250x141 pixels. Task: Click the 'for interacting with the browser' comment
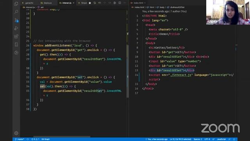[62, 41]
